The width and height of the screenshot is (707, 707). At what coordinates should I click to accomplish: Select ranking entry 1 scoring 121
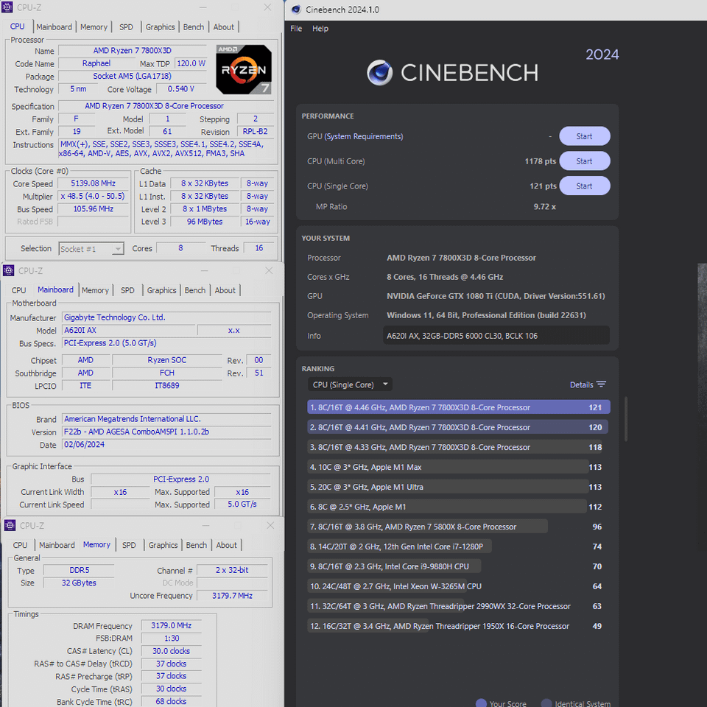click(x=459, y=407)
